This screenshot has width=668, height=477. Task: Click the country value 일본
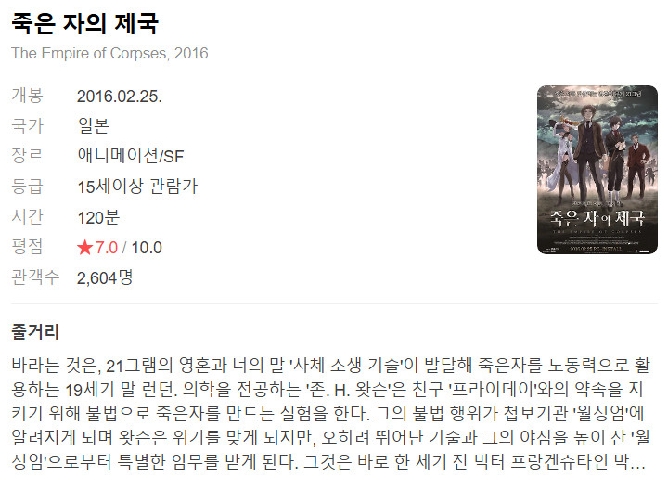[x=94, y=126]
